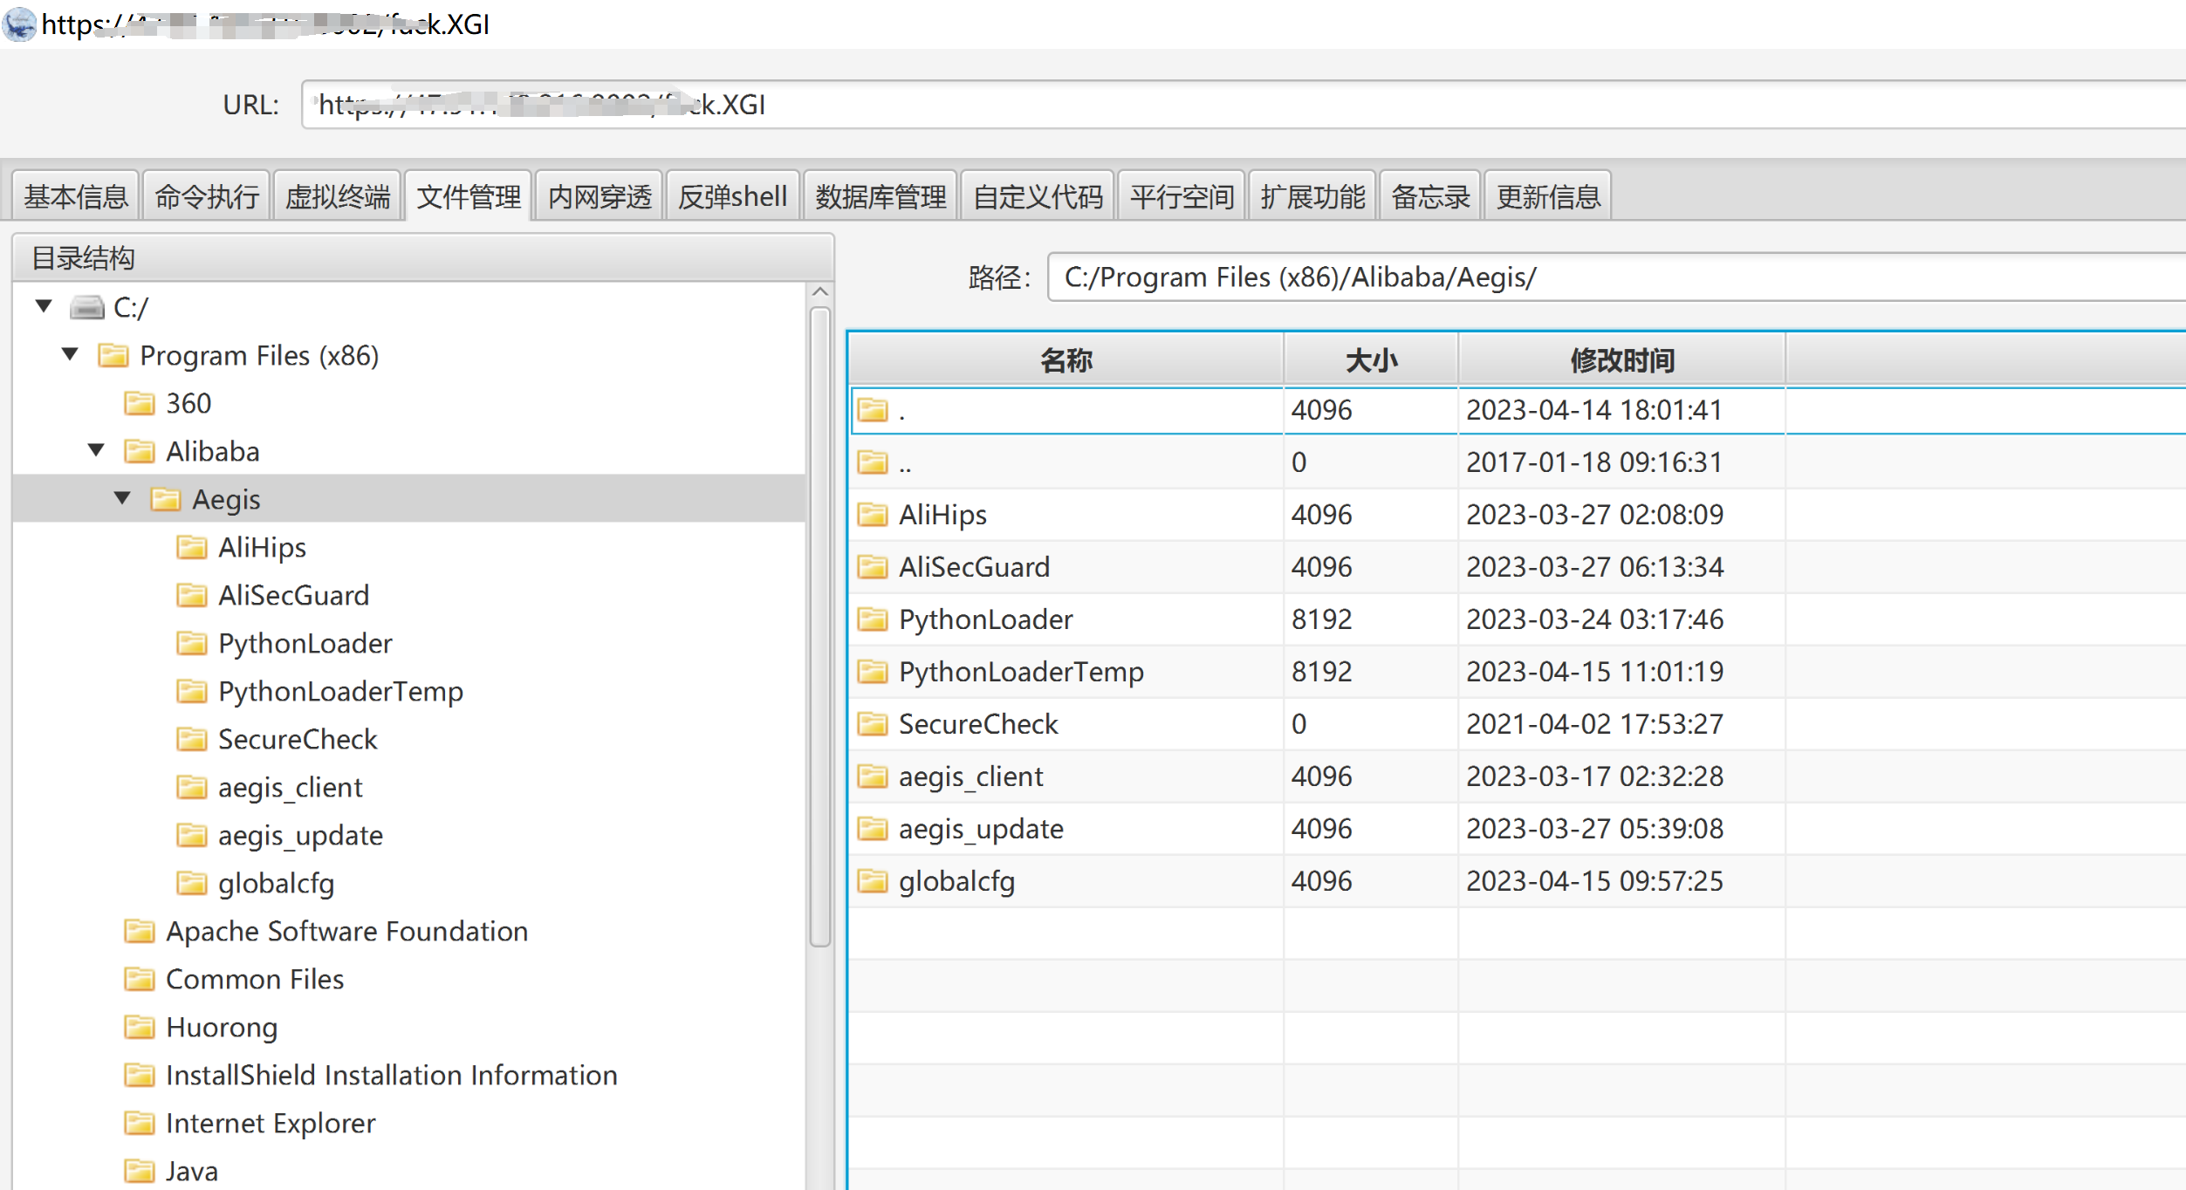Open the 平行空间 tab
Image resolution: width=2186 pixels, height=1190 pixels.
pyautogui.click(x=1182, y=197)
